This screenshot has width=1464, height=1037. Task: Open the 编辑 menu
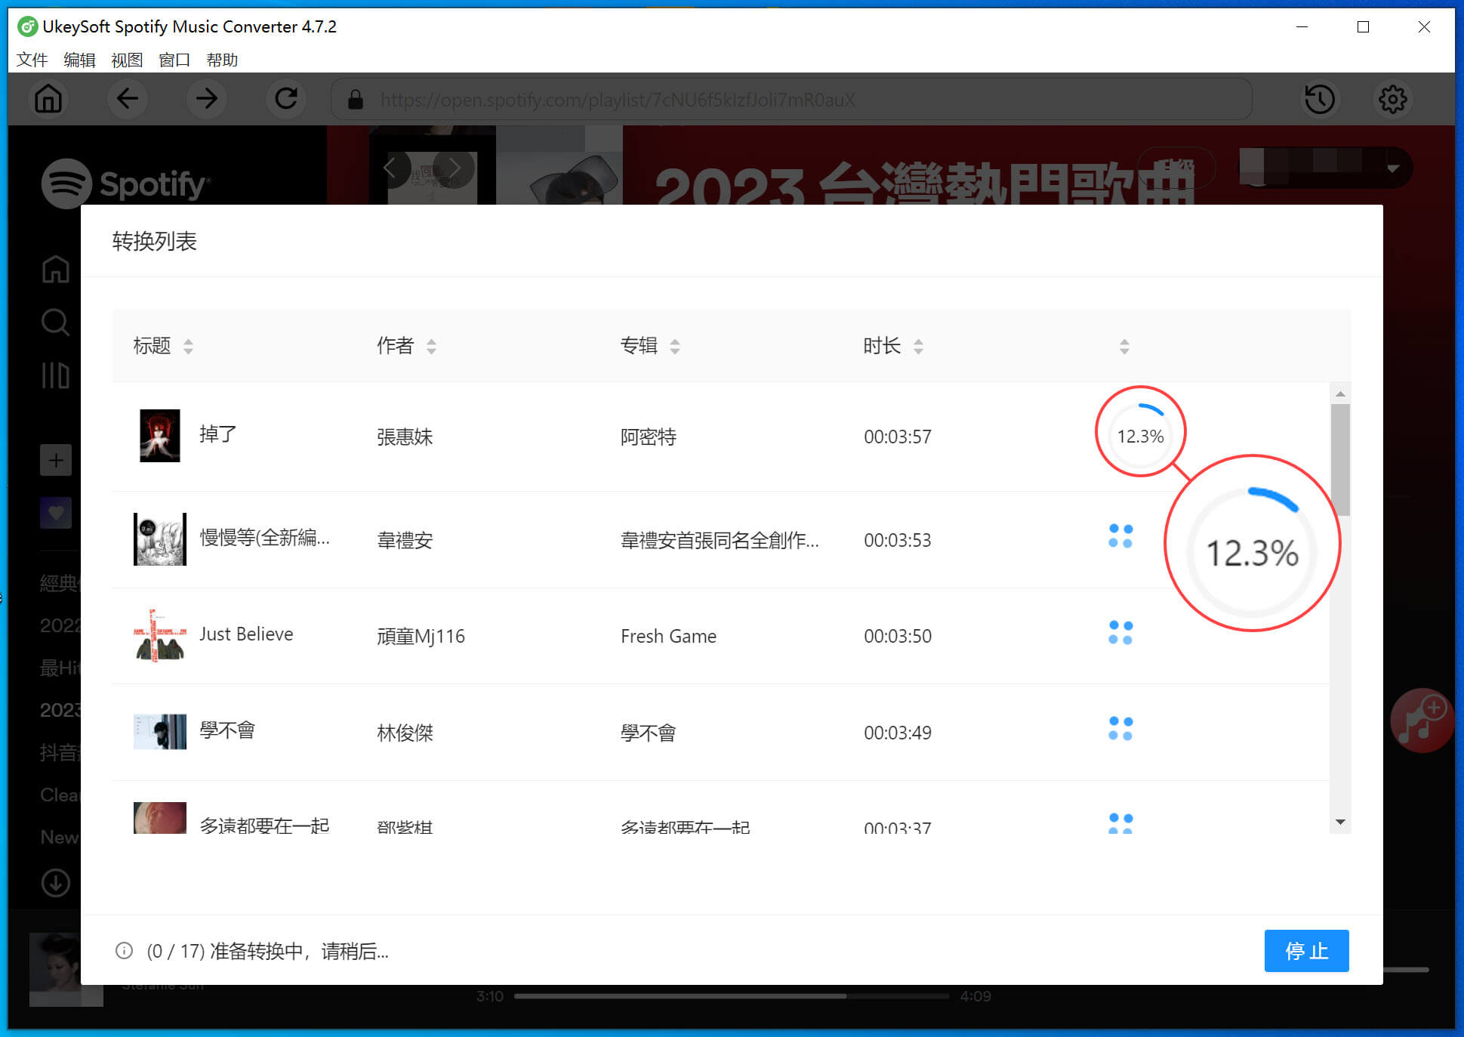coord(79,60)
